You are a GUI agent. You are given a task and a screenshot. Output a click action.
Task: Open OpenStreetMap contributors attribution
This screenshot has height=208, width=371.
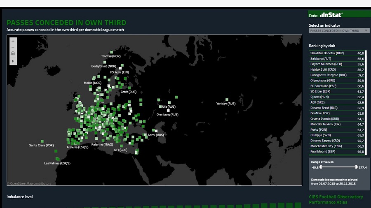[29, 183]
